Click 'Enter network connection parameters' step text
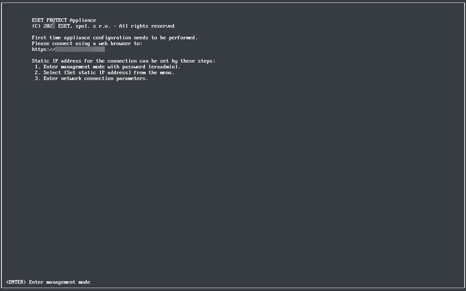This screenshot has height=291, width=466. coord(95,78)
